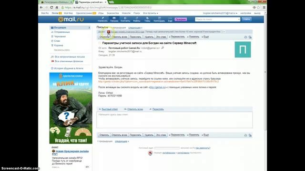Open the Файлы icon in header
This screenshot has height=171, width=305.
click(137, 19)
